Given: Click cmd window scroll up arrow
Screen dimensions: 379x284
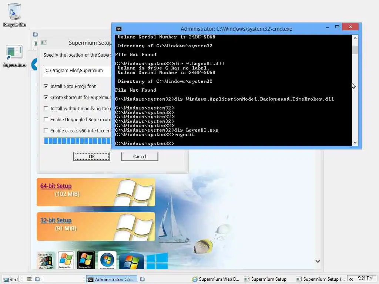Looking at the screenshot, I should [x=355, y=38].
